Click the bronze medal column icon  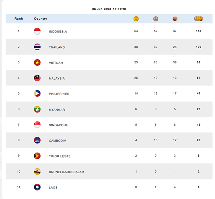point(175,19)
